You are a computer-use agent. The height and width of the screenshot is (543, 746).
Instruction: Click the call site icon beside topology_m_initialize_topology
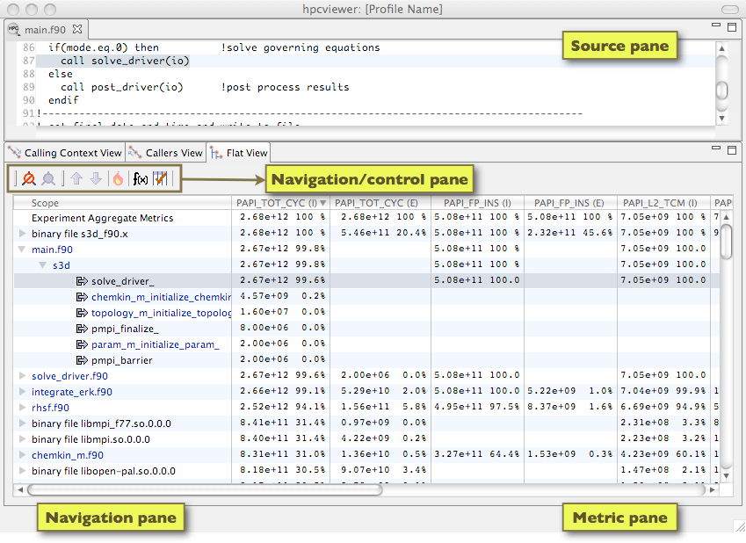point(82,313)
